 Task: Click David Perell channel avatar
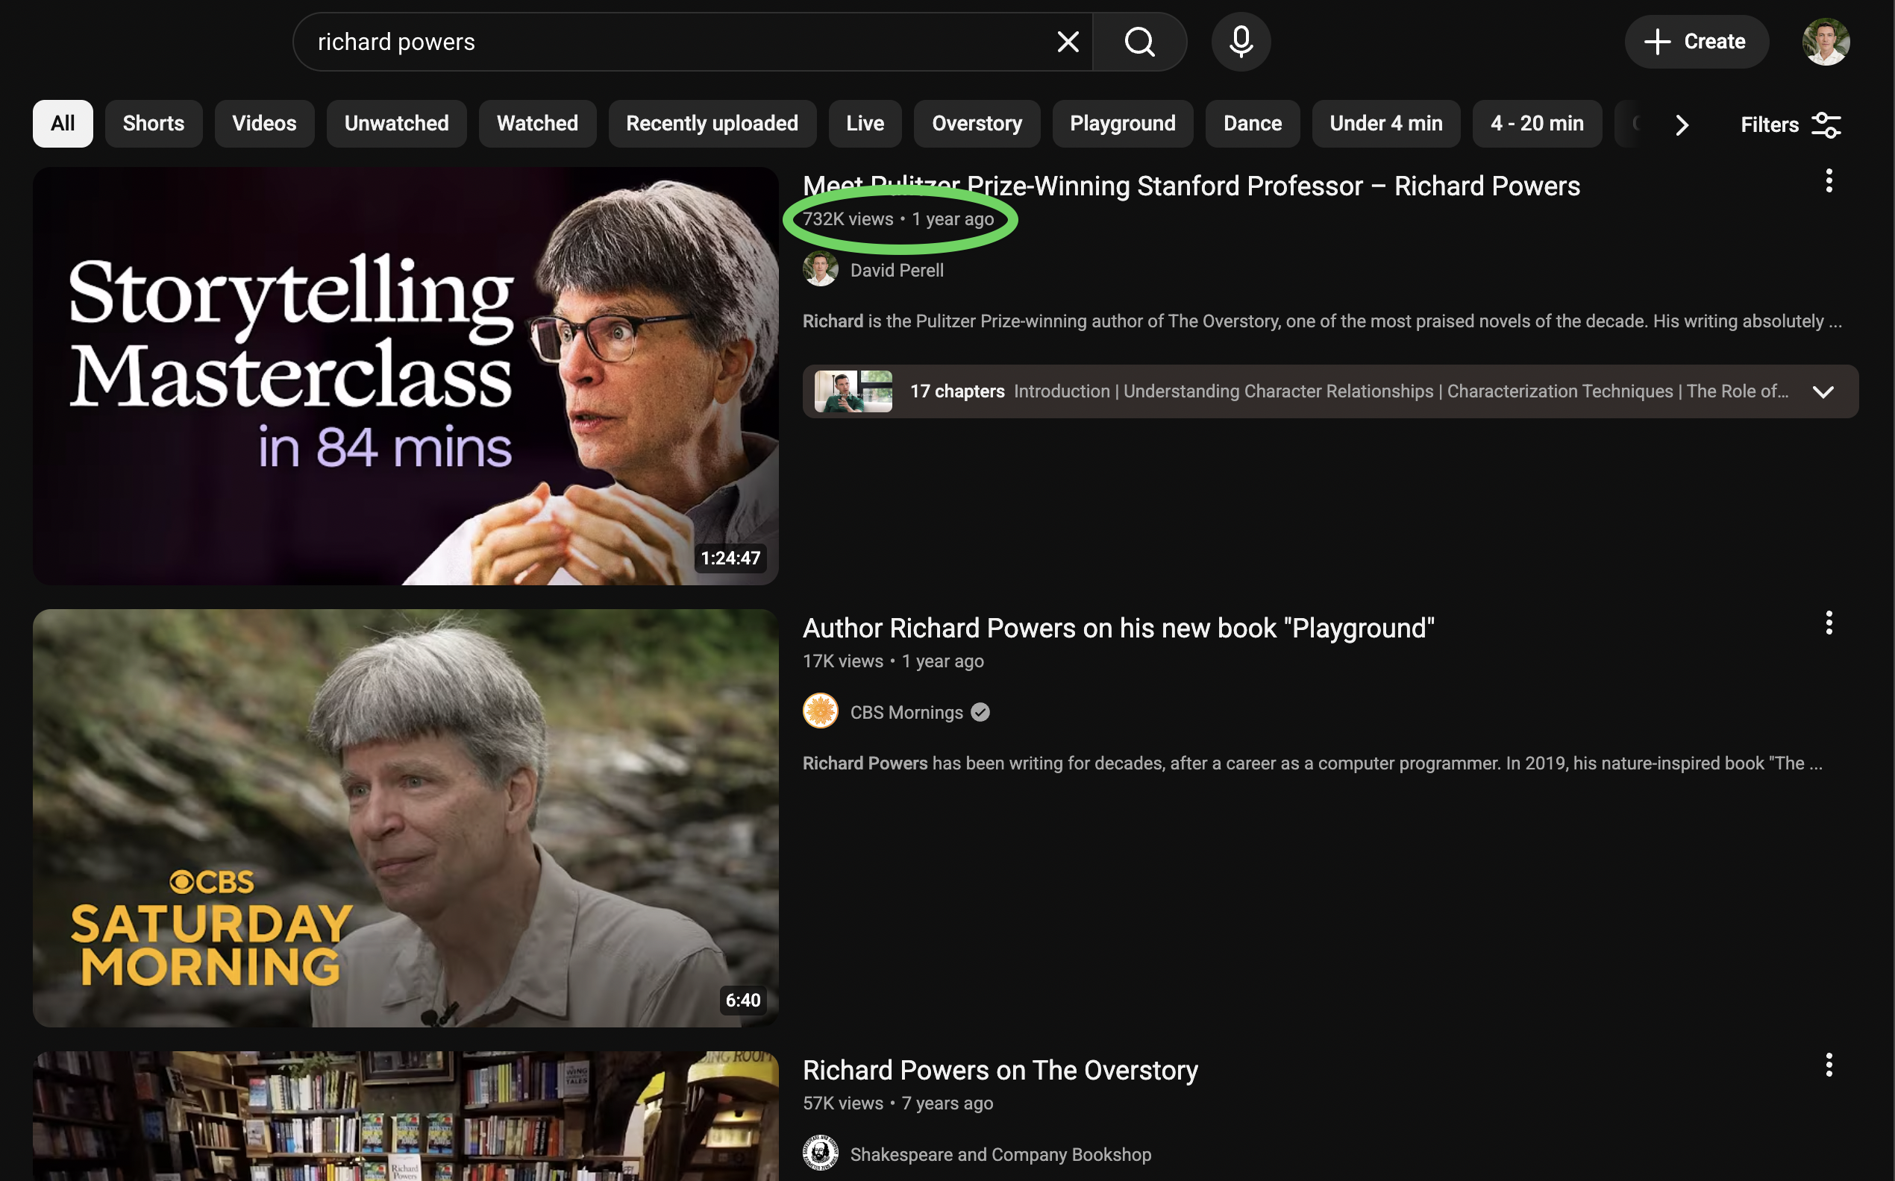click(x=820, y=270)
